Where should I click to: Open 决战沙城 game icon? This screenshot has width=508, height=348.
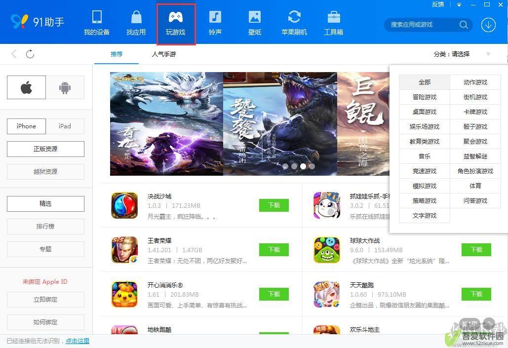pyautogui.click(x=124, y=205)
